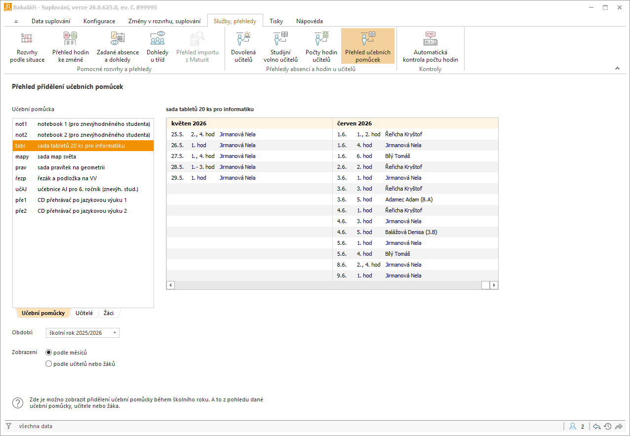Click Balážová Denisa (3.B) entry

tap(411, 232)
